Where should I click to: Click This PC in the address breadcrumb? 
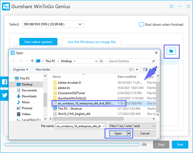(x=51, y=61)
